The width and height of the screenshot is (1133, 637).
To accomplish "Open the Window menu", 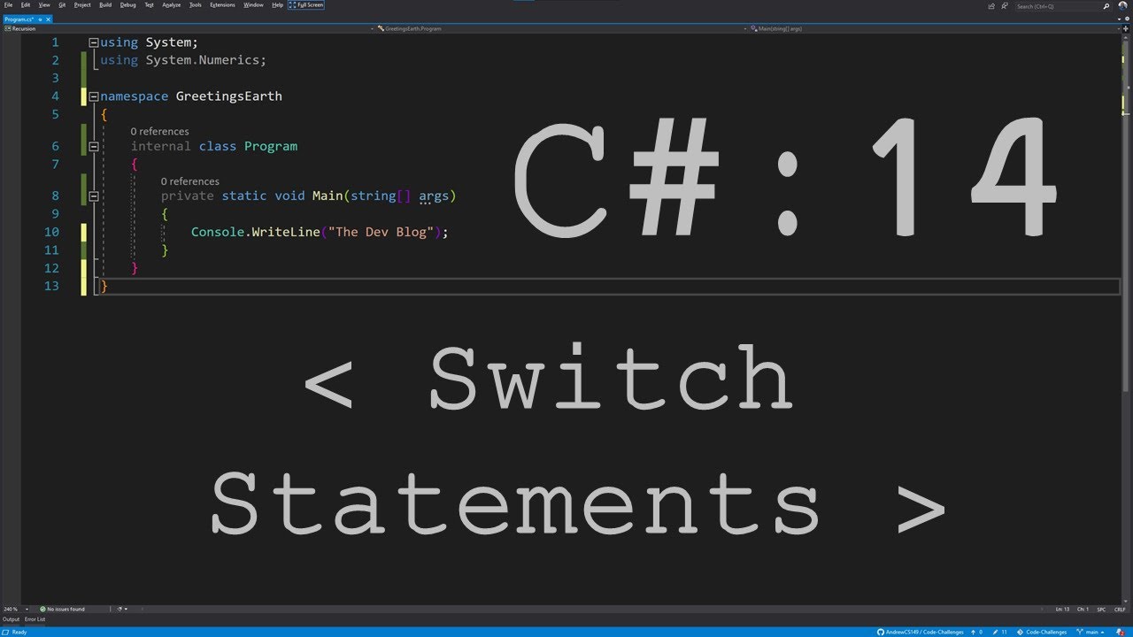I will point(253,5).
